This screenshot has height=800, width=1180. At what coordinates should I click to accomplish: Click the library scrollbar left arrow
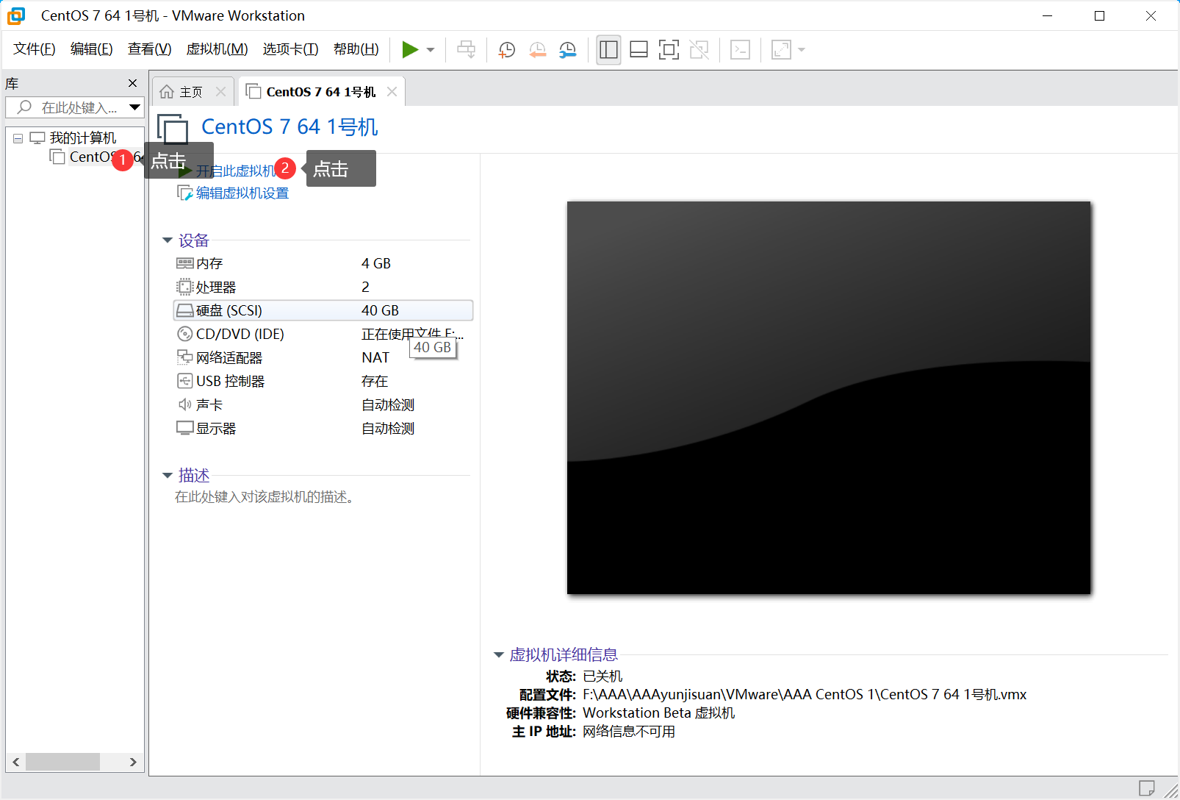click(15, 762)
